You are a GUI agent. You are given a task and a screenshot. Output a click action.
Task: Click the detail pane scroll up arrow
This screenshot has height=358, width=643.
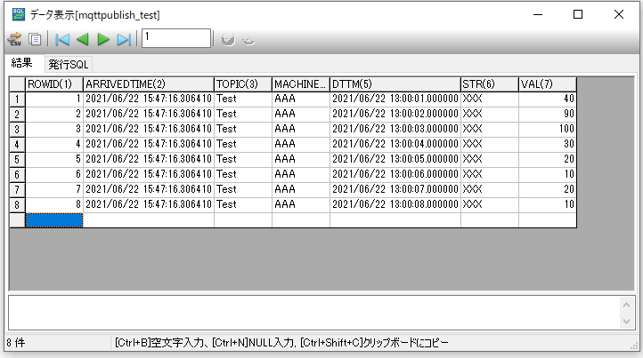click(627, 305)
